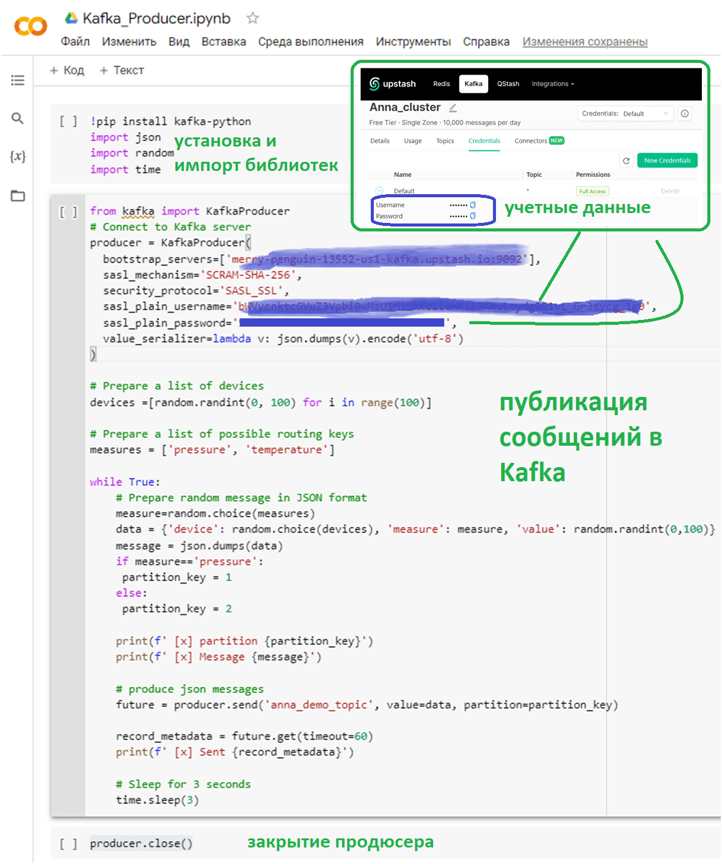Image resolution: width=722 pixels, height=864 pixels.
Task: Click the 'from kafka import KafkaProducer' line
Action: (190, 211)
